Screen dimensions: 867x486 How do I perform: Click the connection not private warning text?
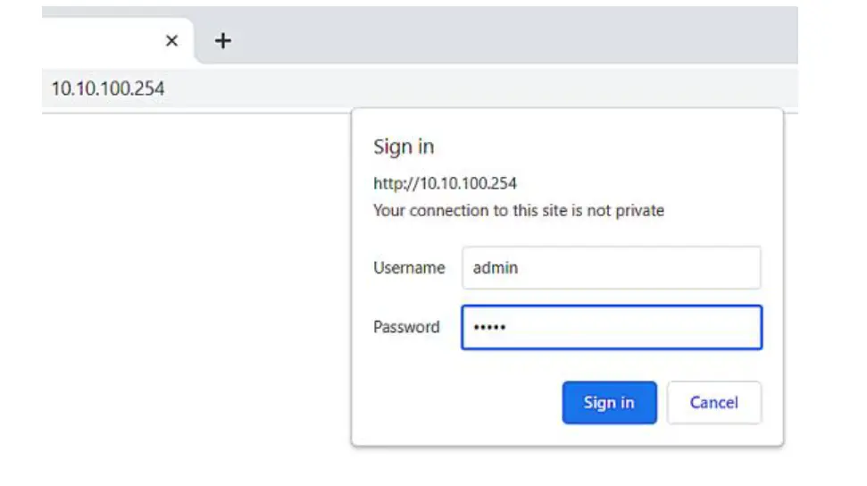point(518,211)
